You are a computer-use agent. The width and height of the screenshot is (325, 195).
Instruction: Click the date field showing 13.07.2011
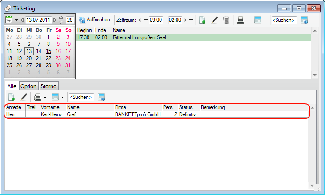pos(39,20)
